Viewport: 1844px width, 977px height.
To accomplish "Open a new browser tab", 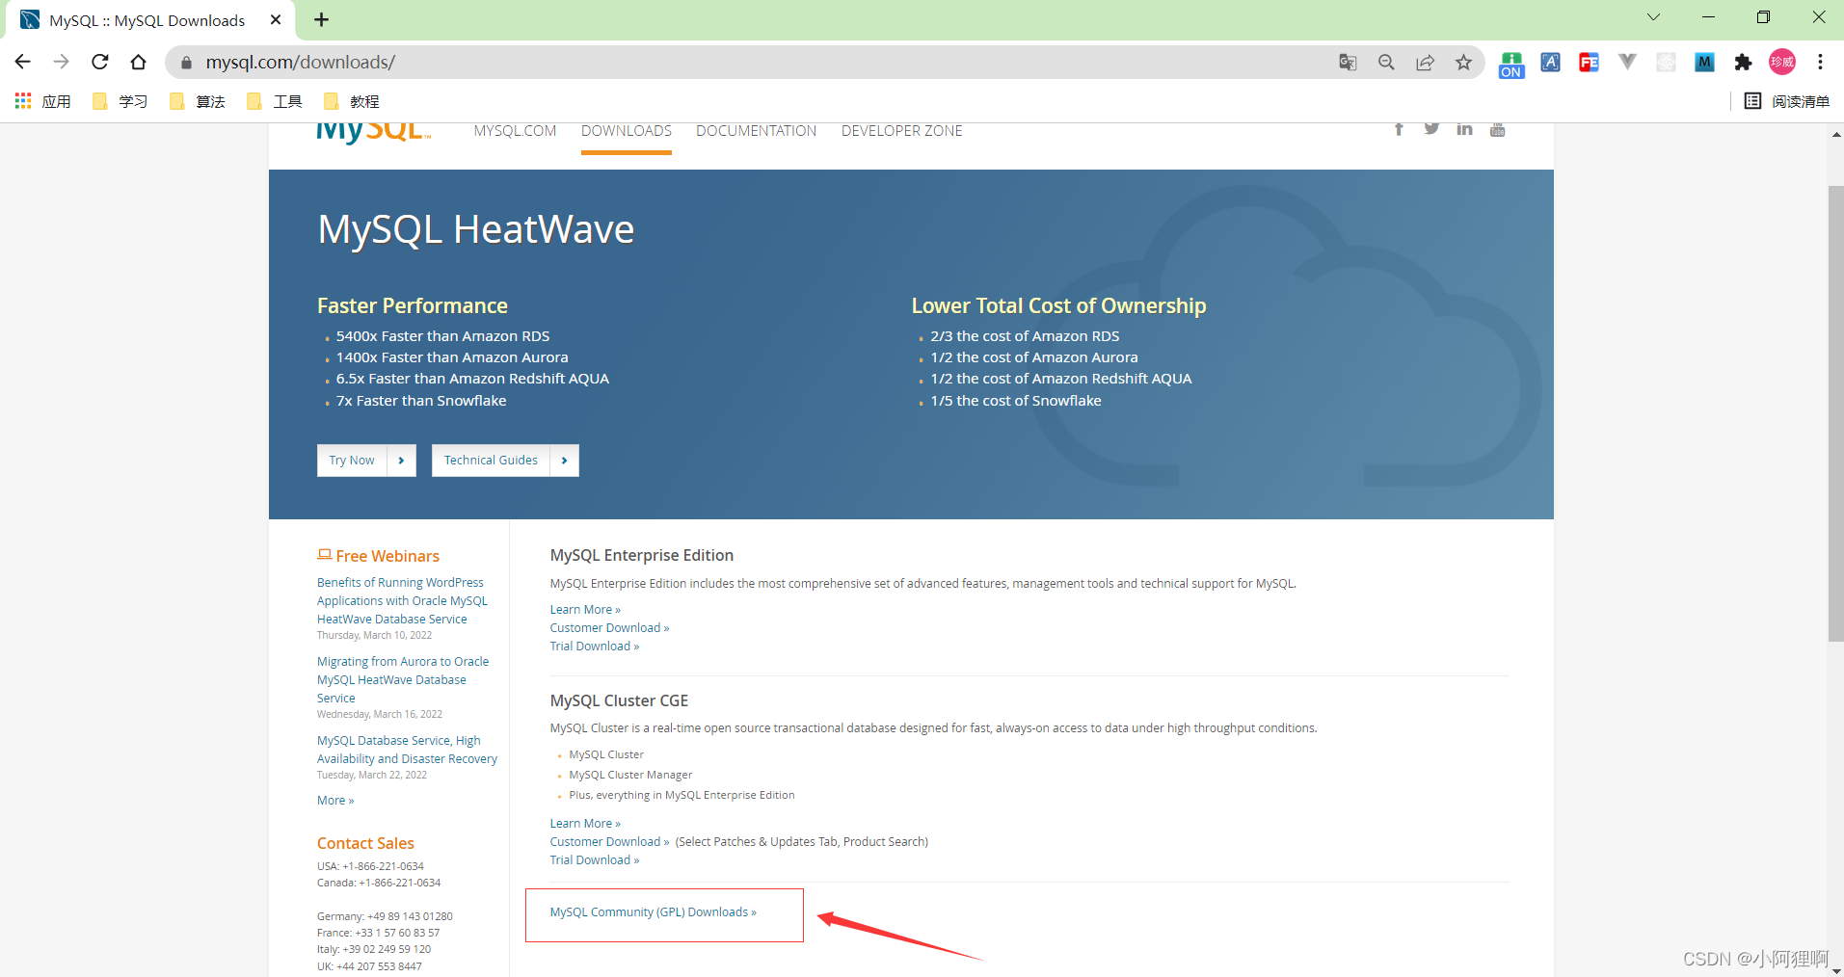I will (322, 20).
